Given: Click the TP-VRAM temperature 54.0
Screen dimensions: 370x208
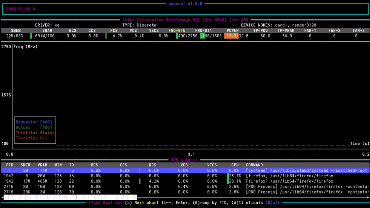Looking at the screenshot, I should (x=287, y=36).
